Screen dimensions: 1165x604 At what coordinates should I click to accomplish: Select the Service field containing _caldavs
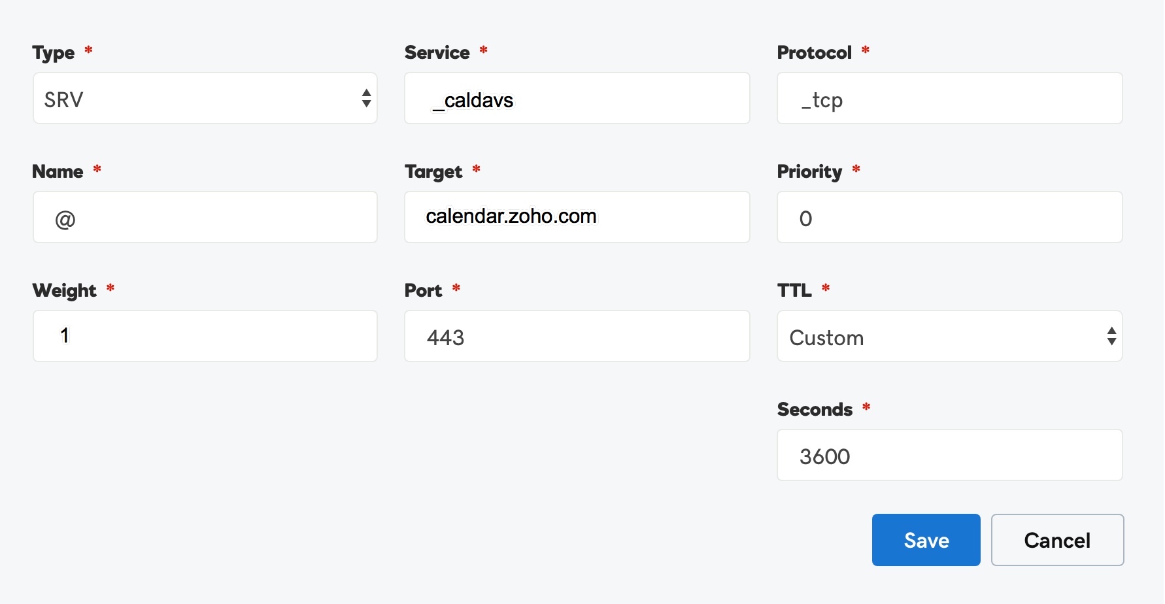click(x=577, y=98)
